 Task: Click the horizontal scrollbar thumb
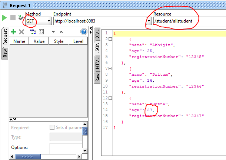28,157
